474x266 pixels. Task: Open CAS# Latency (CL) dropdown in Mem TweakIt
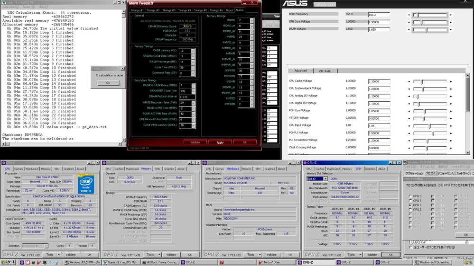tap(193, 51)
